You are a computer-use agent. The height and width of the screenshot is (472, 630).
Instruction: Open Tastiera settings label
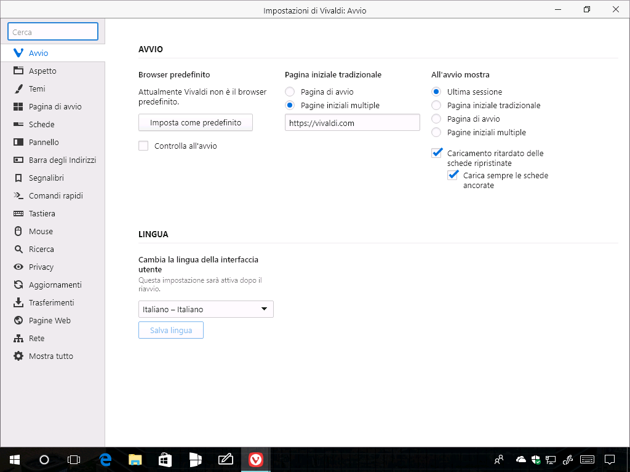tap(42, 213)
